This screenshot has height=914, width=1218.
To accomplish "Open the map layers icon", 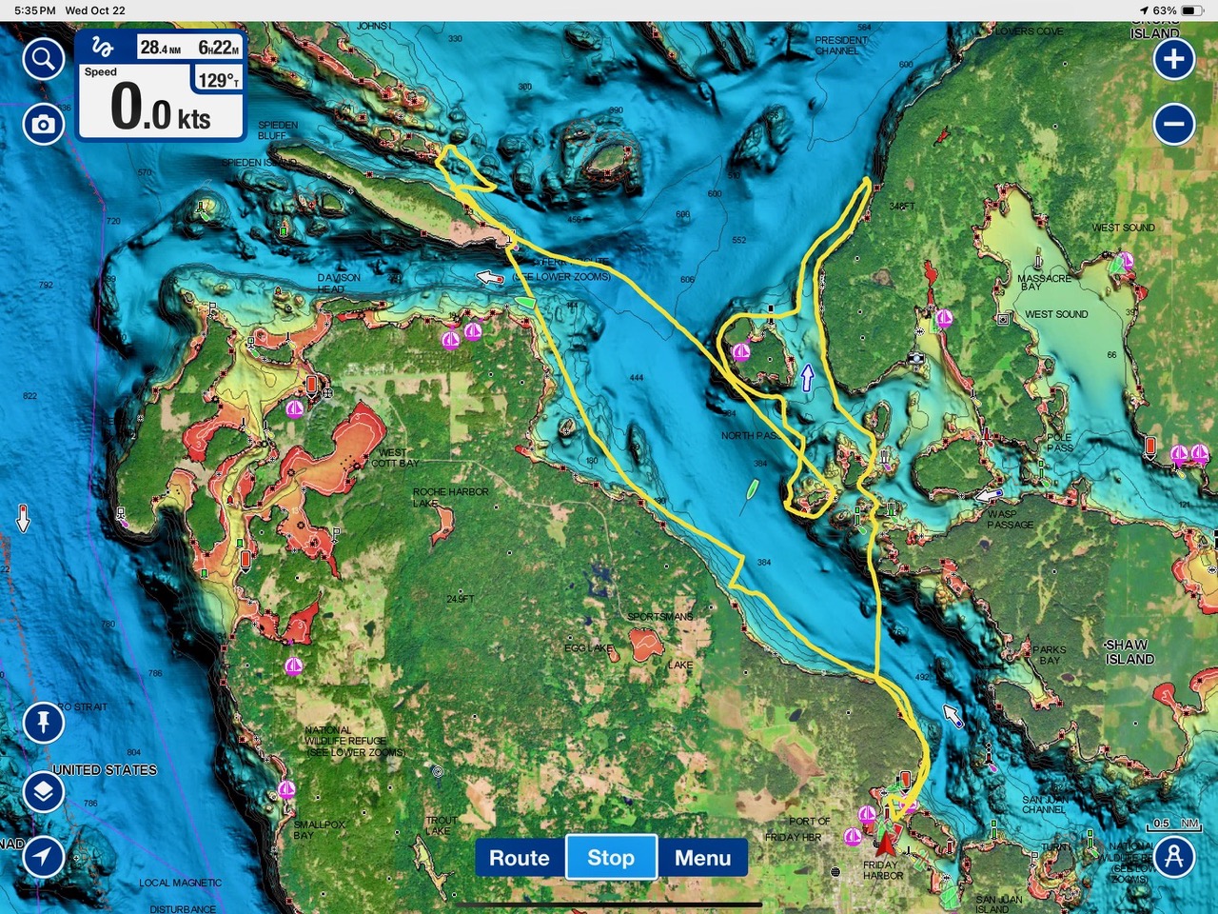I will [x=43, y=791].
